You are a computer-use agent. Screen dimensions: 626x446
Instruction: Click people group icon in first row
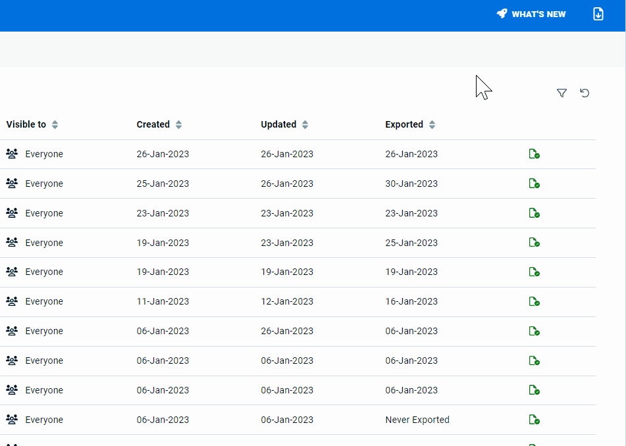12,153
